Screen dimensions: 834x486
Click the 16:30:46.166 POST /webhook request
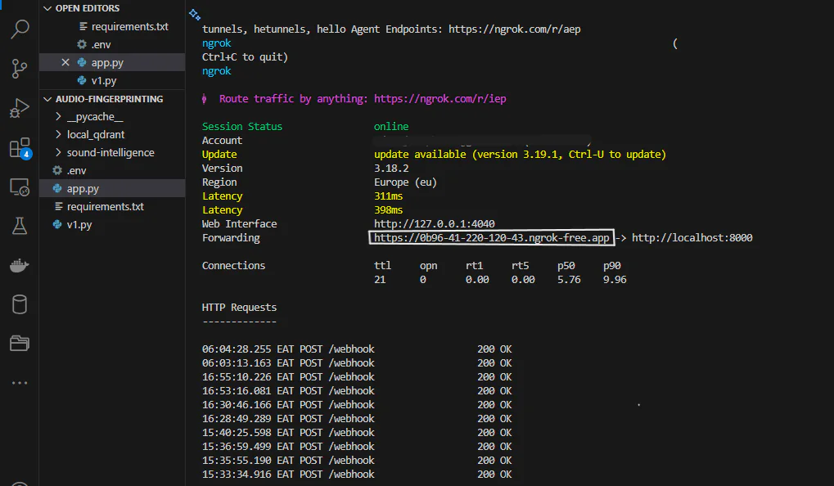356,405
